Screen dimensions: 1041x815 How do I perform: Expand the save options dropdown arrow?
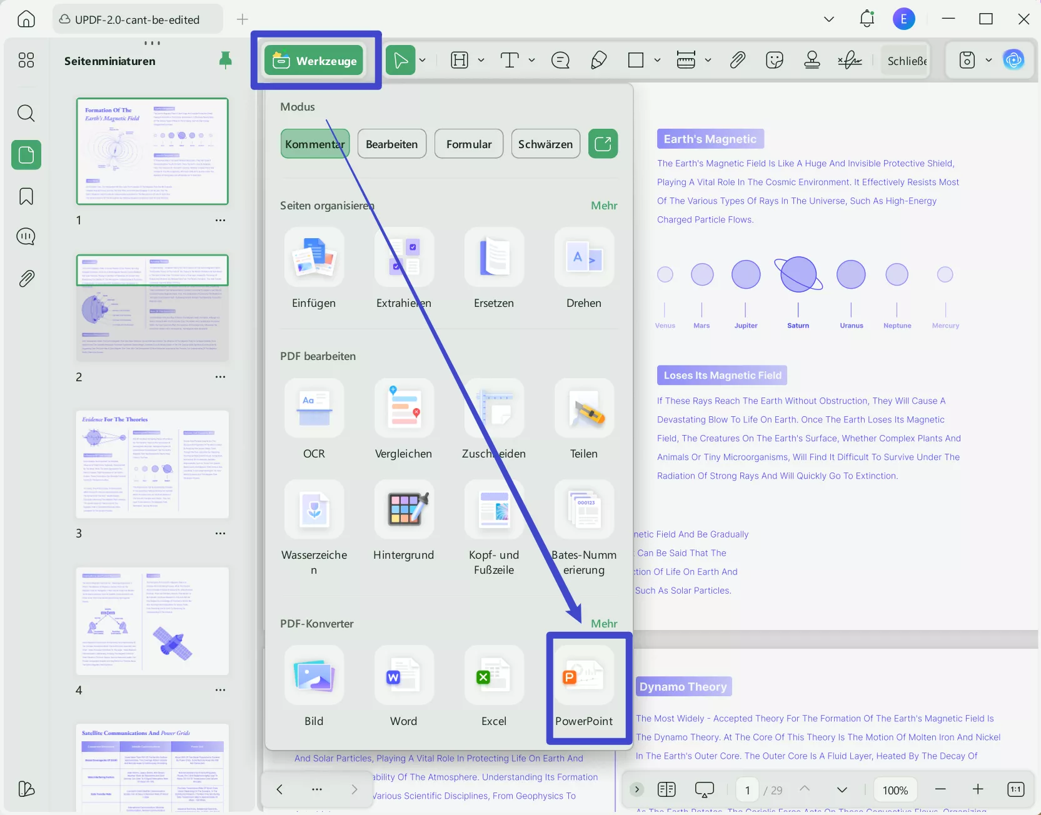tap(988, 60)
